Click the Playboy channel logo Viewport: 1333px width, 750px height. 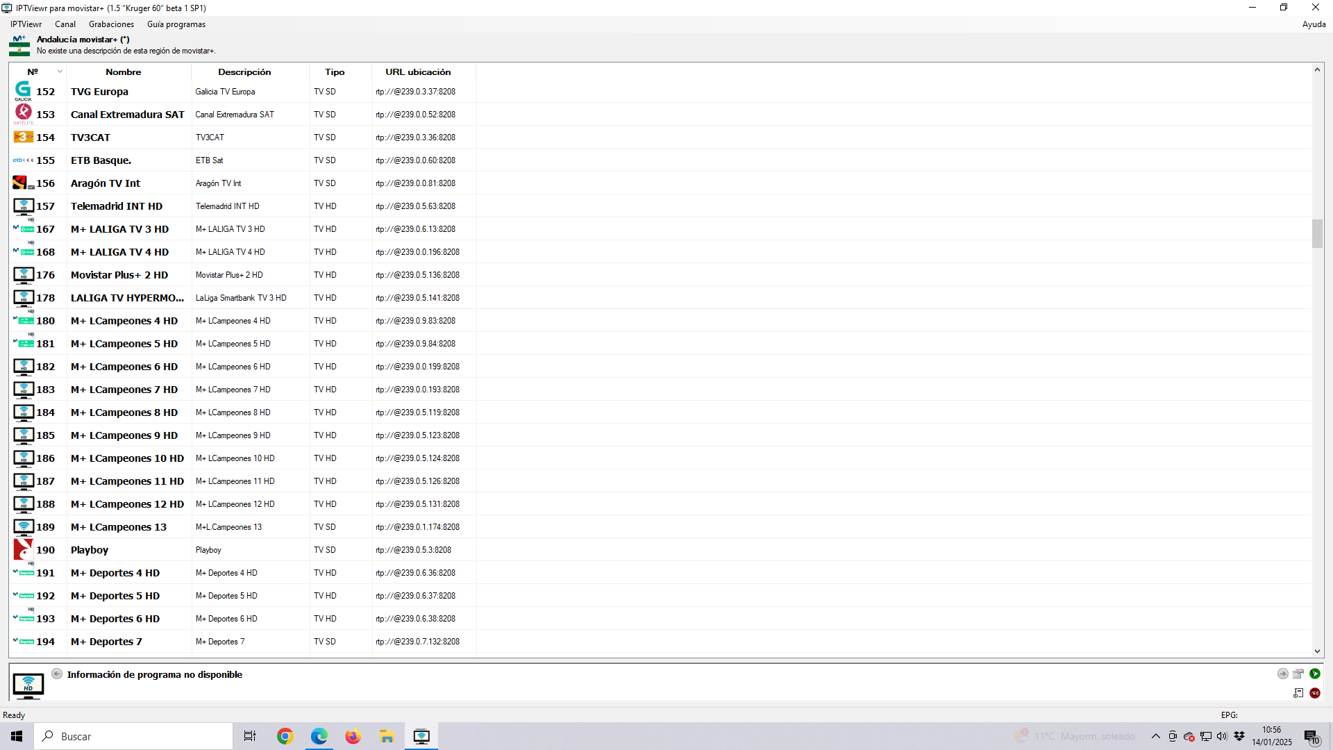(x=23, y=549)
